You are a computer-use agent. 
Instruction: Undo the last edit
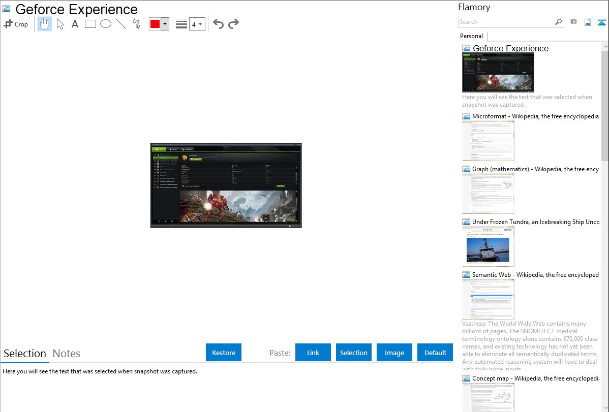(x=218, y=24)
